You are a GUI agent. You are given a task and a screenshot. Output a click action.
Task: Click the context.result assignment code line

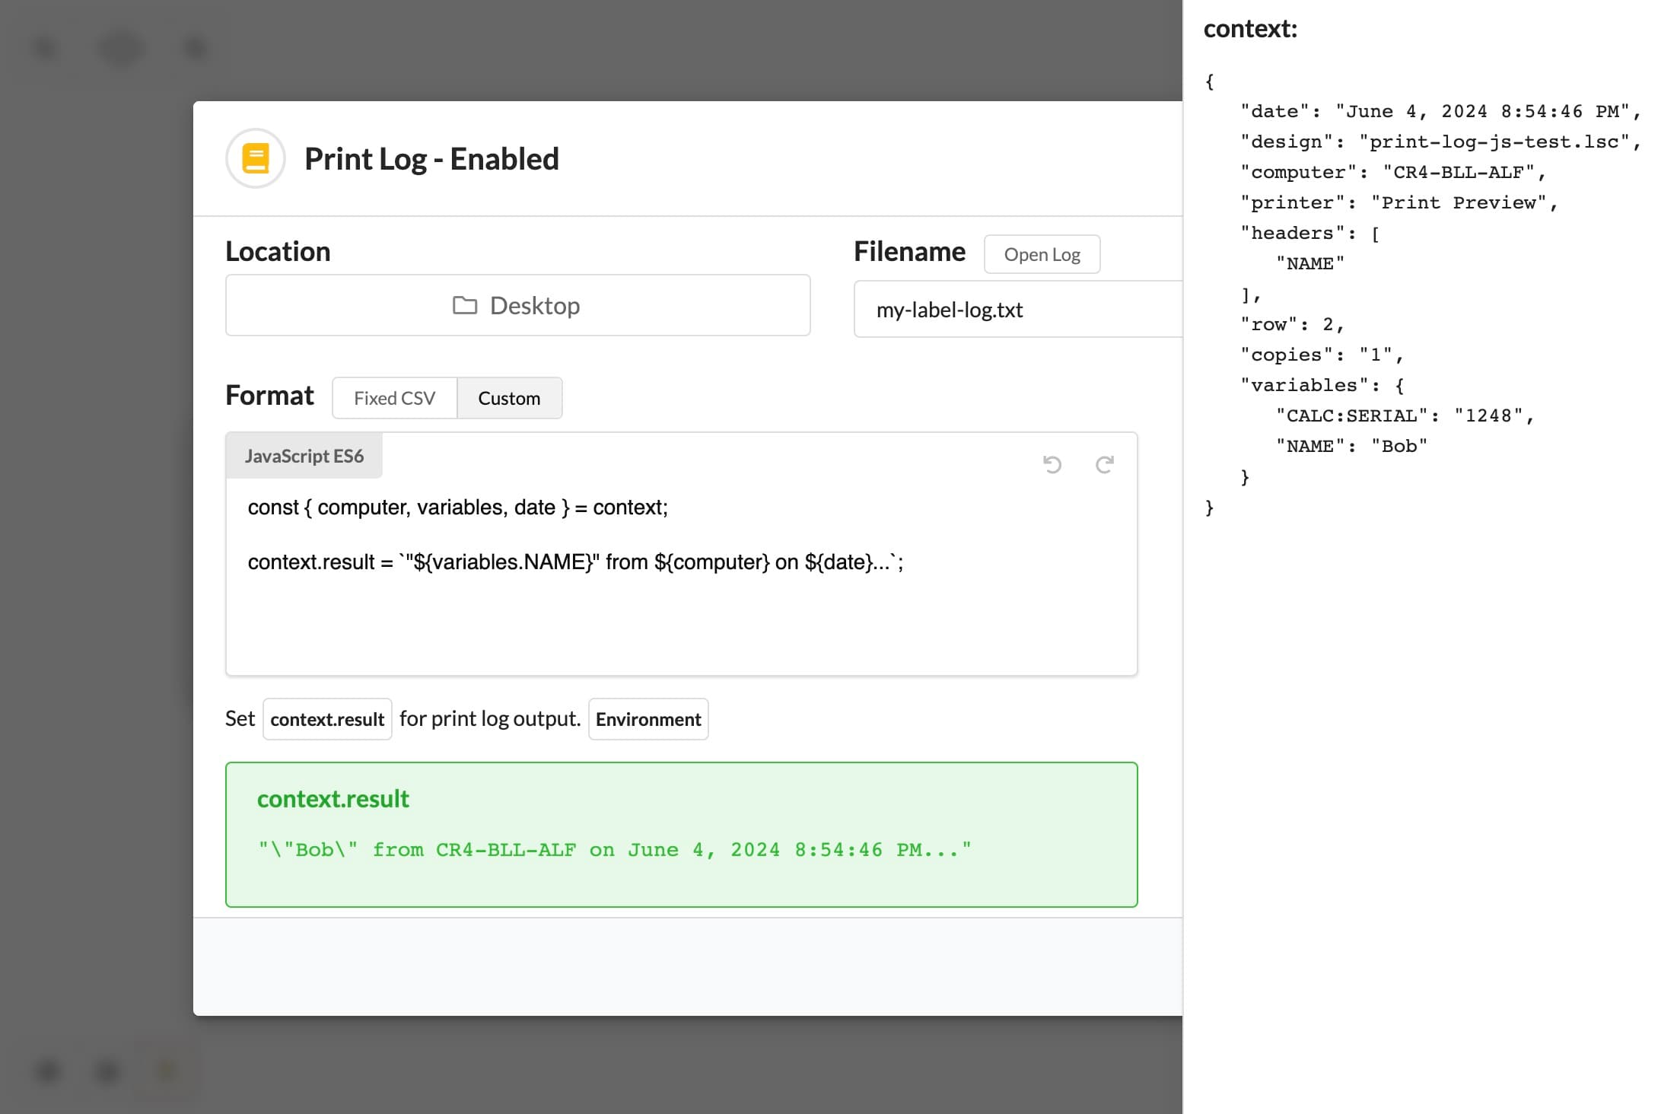576,562
